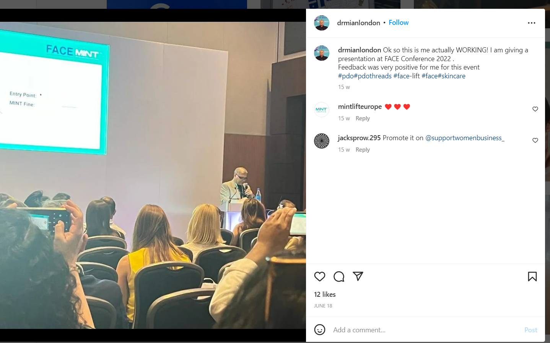Open mintlifteurope profile avatar
This screenshot has width=550, height=343.
(322, 110)
